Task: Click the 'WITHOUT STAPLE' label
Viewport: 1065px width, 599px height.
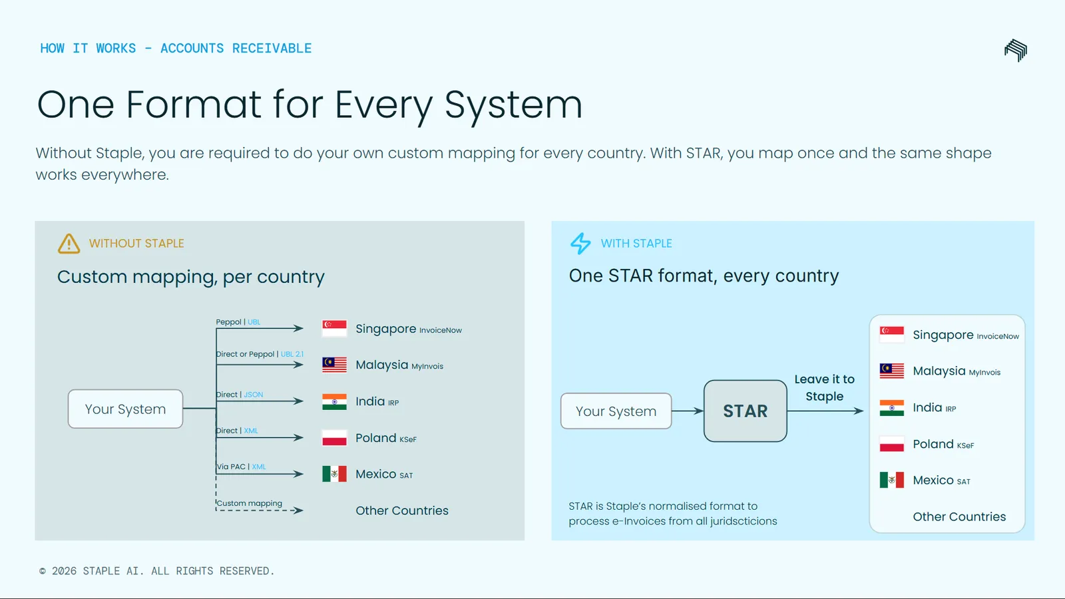Action: tap(136, 244)
